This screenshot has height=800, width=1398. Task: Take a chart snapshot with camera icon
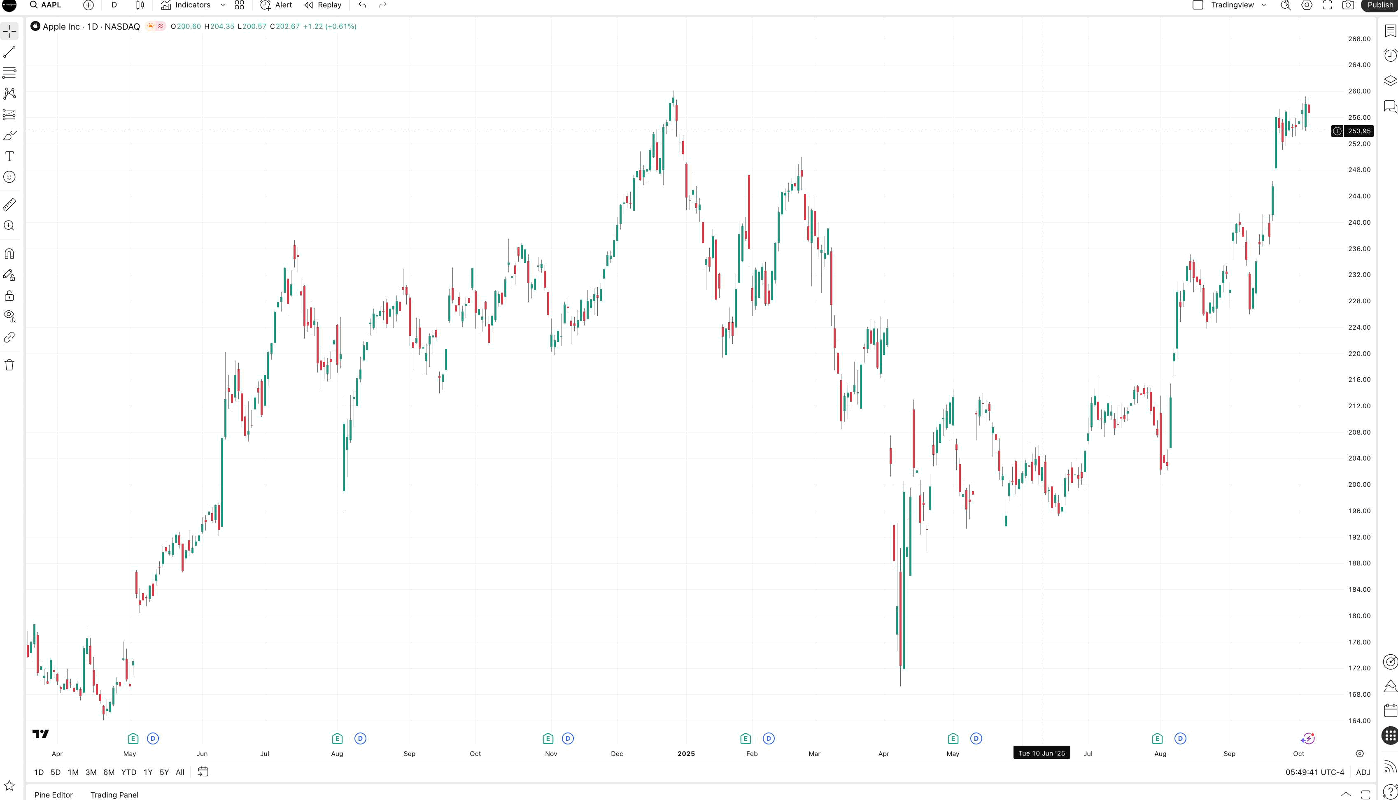point(1348,5)
